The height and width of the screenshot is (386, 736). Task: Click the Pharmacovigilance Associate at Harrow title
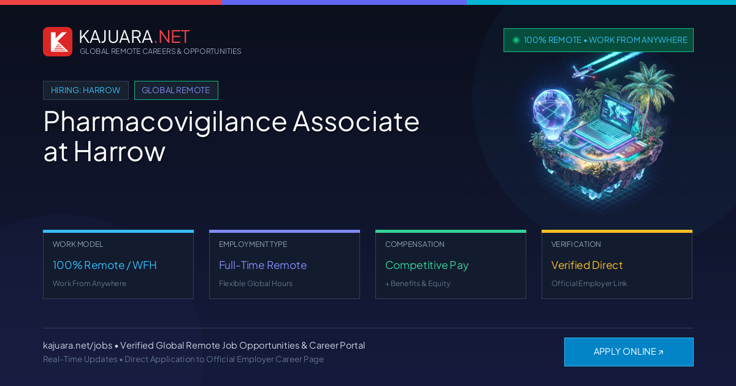coord(231,136)
